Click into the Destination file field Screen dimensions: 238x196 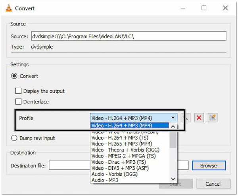pos(119,165)
